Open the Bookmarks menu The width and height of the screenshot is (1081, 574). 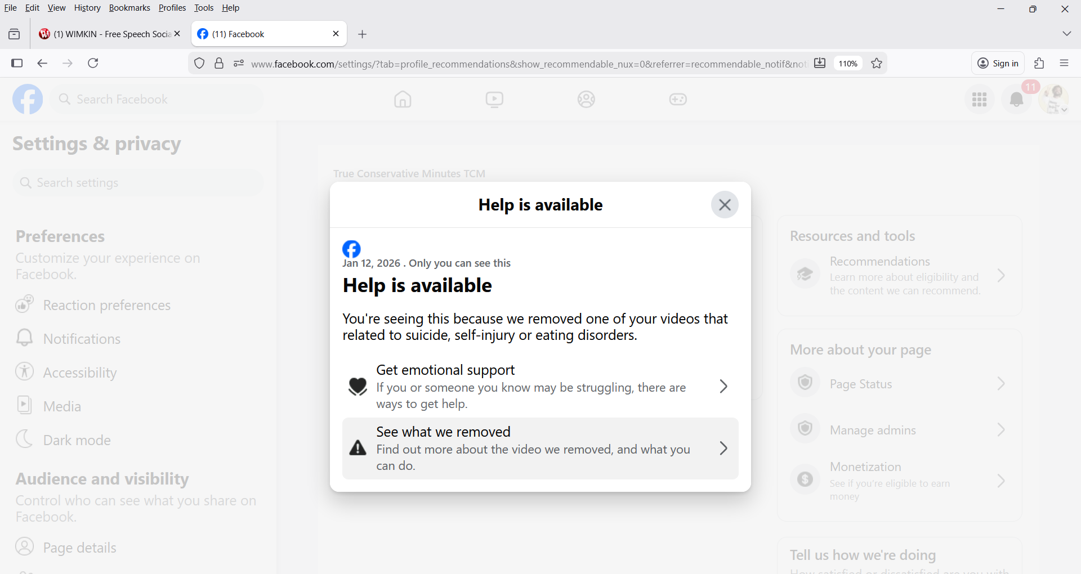pyautogui.click(x=129, y=8)
